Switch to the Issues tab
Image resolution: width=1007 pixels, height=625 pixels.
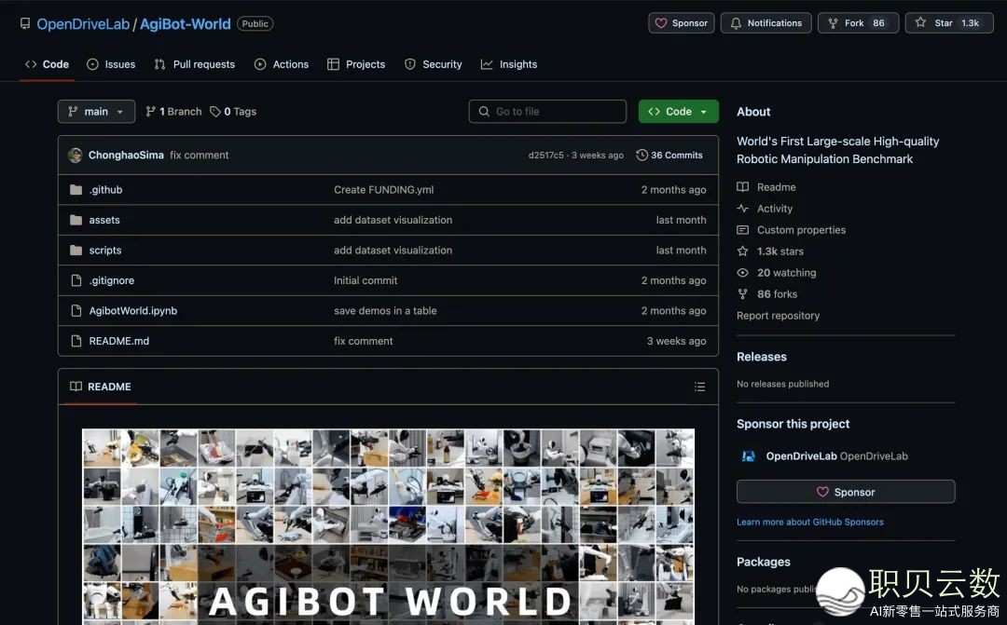[x=111, y=64]
